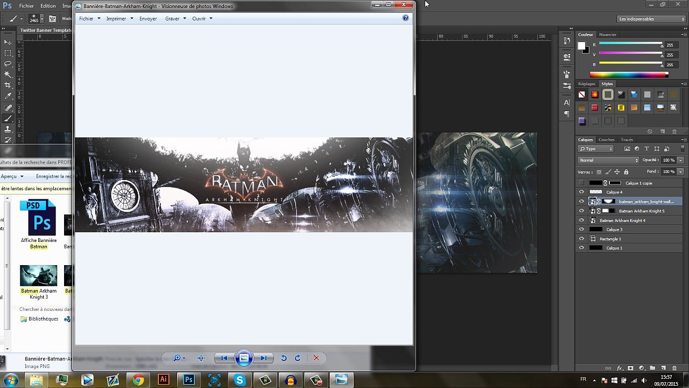Open Fichier menu in photo viewer
Screen dimensions: 689x388
coord(89,18)
